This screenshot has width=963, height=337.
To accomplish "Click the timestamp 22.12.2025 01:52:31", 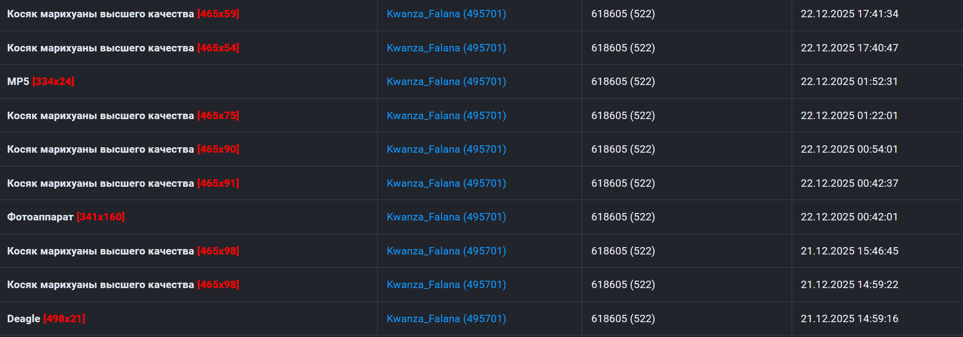I will (x=849, y=82).
